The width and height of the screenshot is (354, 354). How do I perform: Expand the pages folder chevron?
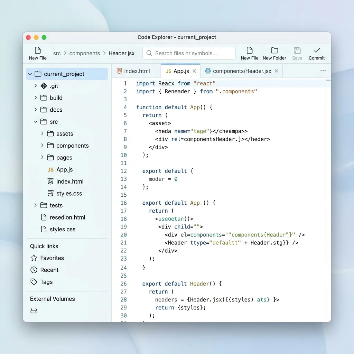coord(42,158)
